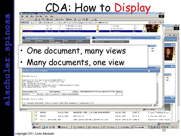181x136 pixels.
Task: Click the report pane vertical scrollbar up arrow
Action: 157,74
